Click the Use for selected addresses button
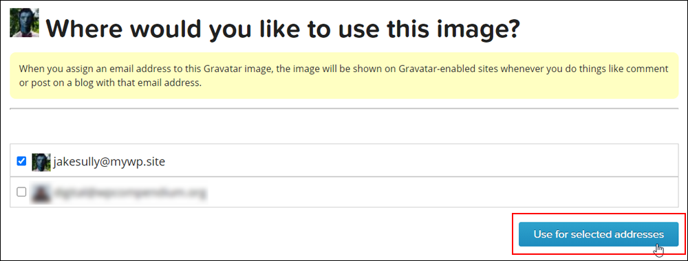The width and height of the screenshot is (688, 261). 599,234
